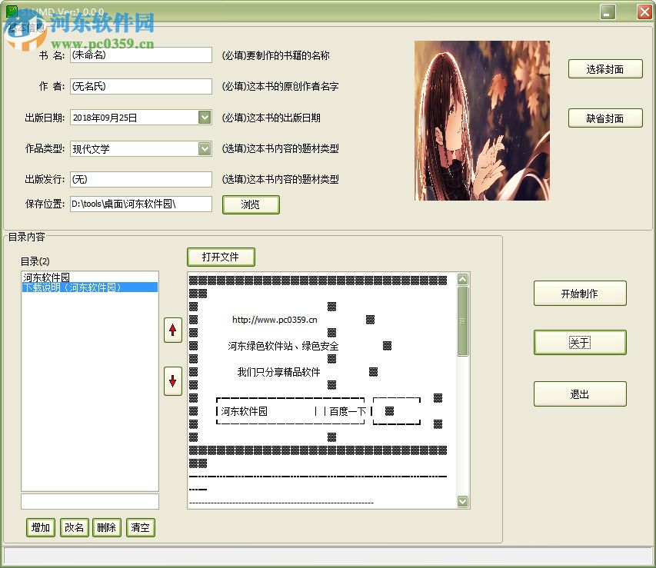Screen dimensions: 656x568
Task: Click the 书名 book name input field
Action: [141, 55]
